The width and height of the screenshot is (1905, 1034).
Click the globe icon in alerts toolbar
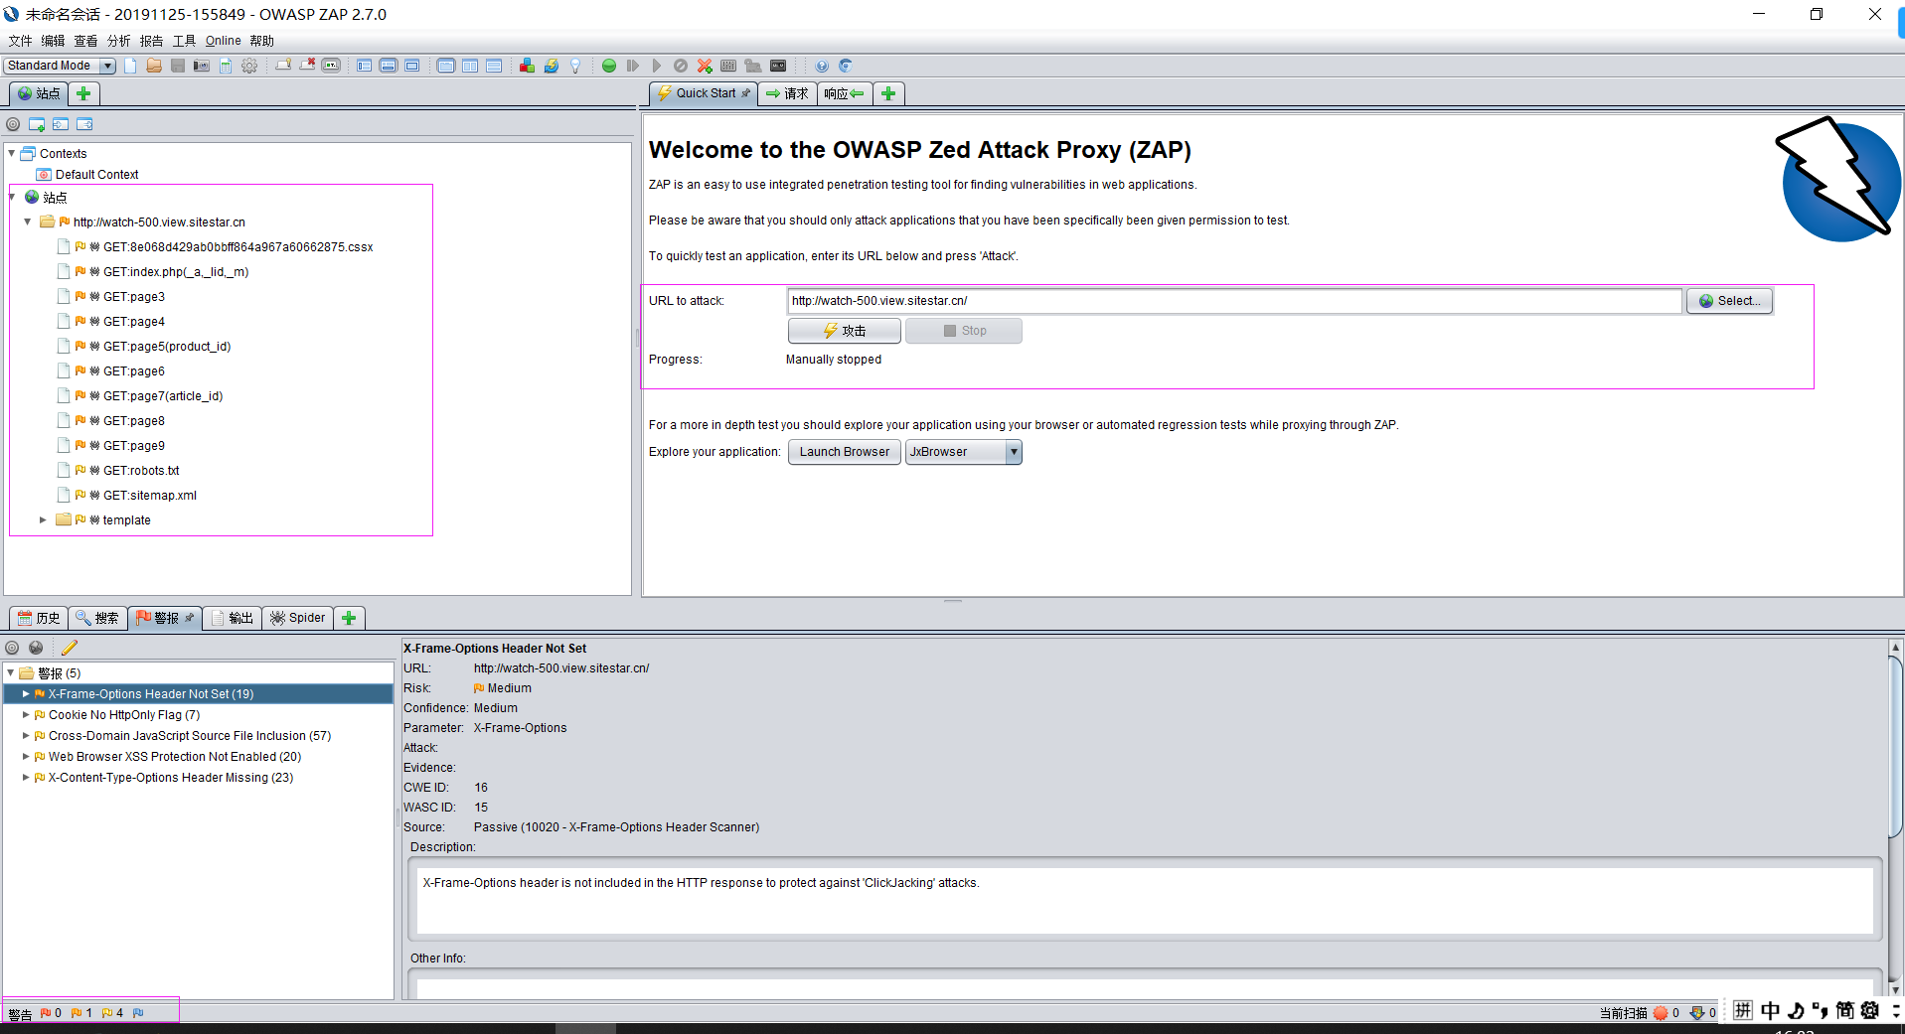[36, 648]
